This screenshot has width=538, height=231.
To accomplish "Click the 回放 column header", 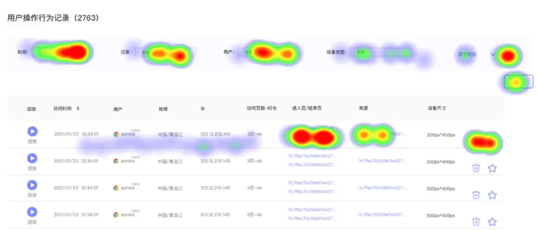I will [32, 109].
